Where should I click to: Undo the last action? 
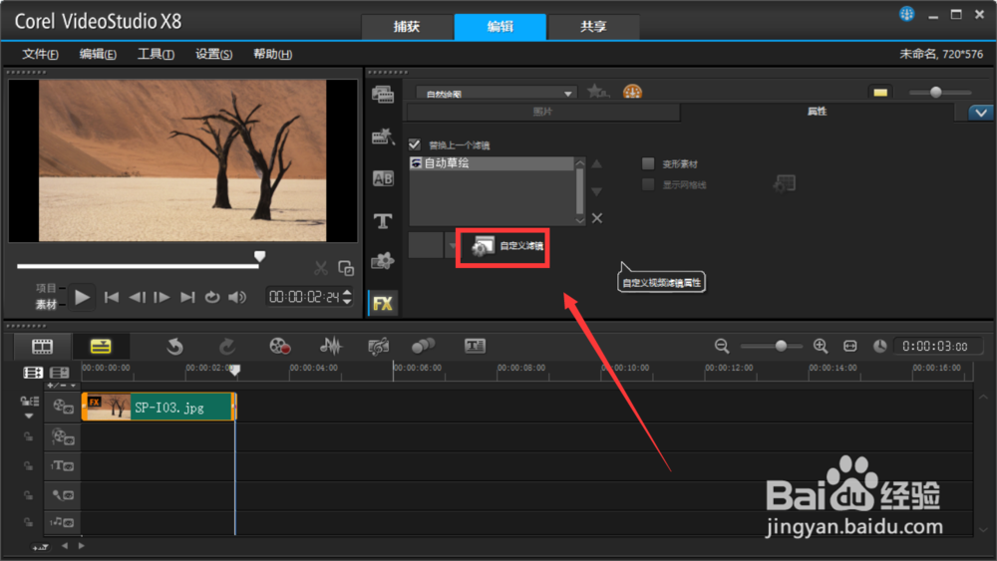174,346
